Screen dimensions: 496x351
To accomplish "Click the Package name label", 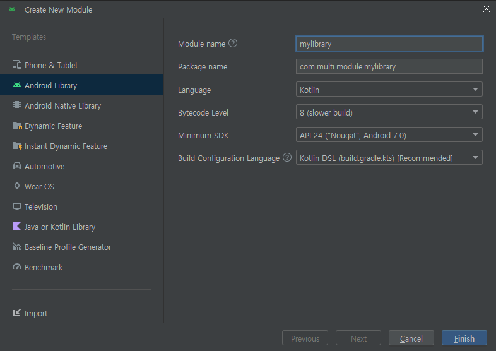I will click(203, 67).
